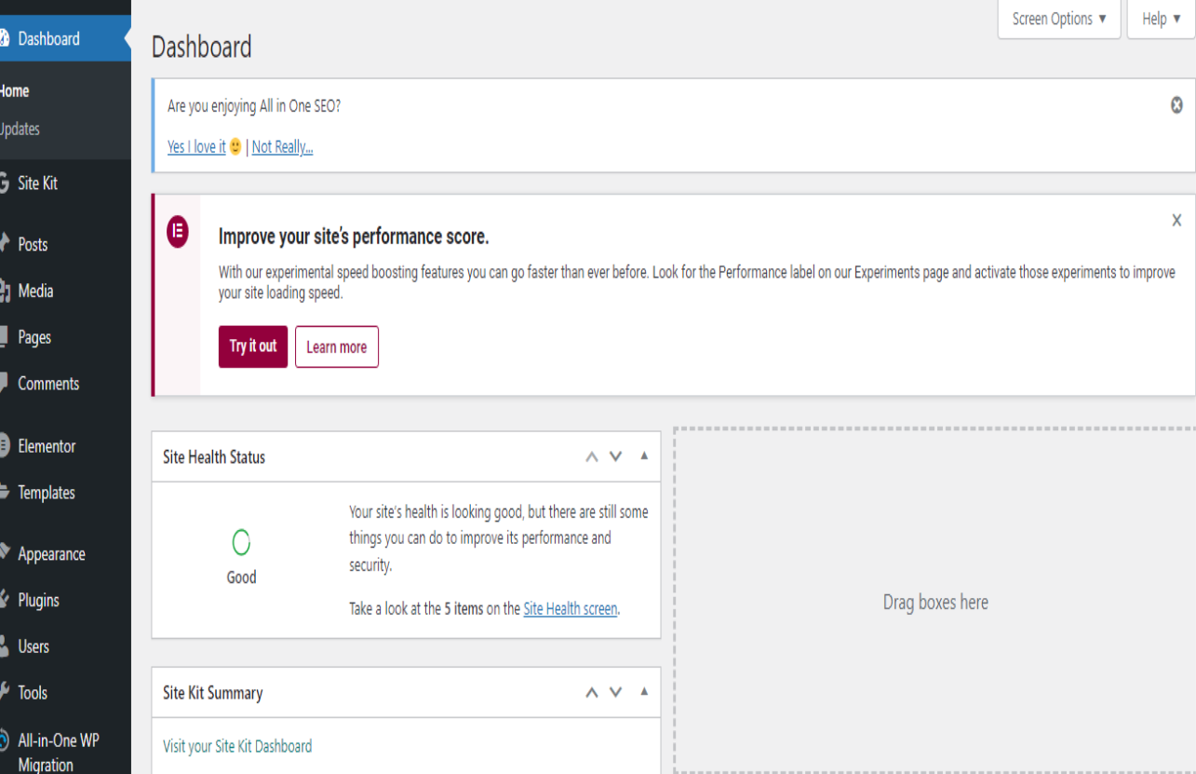Viewport: 1196px width, 774px height.
Task: Open the Users menu label
Action: pyautogui.click(x=34, y=646)
